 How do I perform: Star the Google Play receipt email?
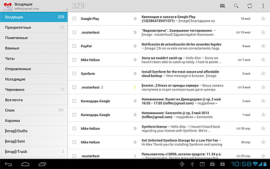[x=263, y=18]
